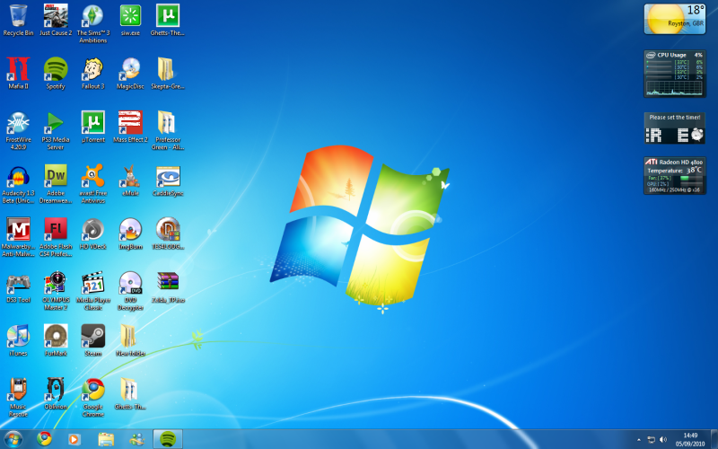Select the Fallout 3 Vault Boy icon

click(93, 74)
